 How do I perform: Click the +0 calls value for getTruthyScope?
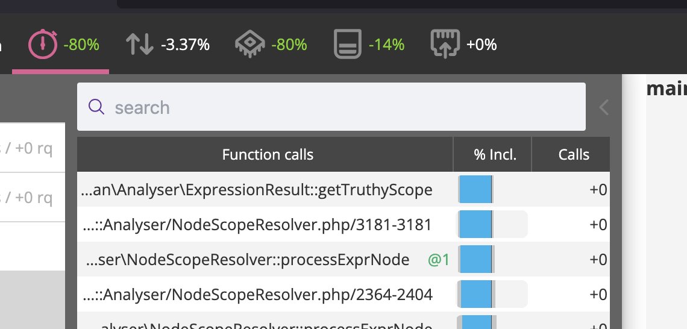point(598,190)
